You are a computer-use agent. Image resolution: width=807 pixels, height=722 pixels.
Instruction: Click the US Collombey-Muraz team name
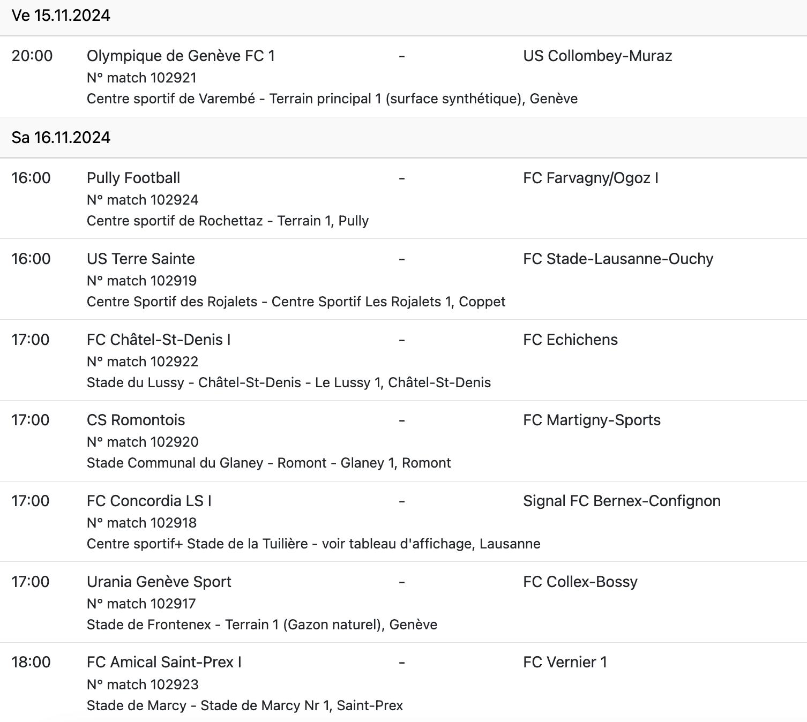pyautogui.click(x=597, y=56)
